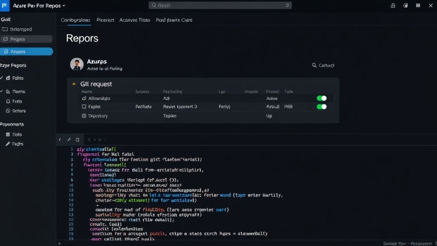Screen dimensions: 437x246
Task: Click the Pecpetliry column header
Action: 172,91
